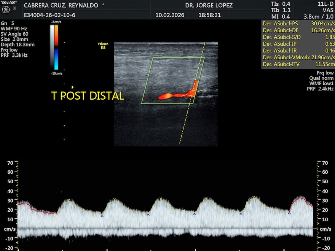Select the T POST DISTAL annotation text
This screenshot has width=335, height=251.
tap(88, 96)
